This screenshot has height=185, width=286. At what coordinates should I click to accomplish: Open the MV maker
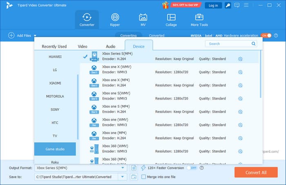point(143,20)
